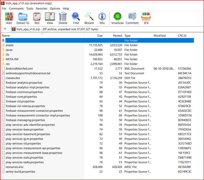Viewport: 204px width, 180px height.
Task: Select play-services-measurement-base.properties row
Action: click(x=98, y=153)
